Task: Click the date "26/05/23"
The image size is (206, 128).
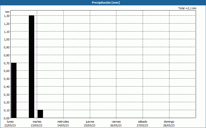Action: 116,125
